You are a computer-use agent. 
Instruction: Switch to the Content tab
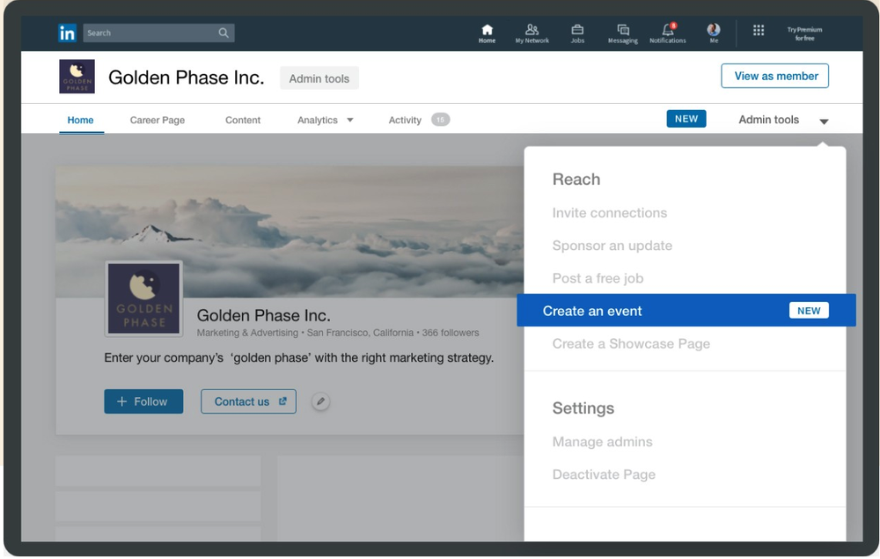243,120
